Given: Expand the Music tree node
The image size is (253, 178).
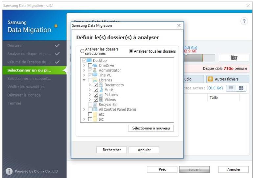Looking at the screenshot, I should (x=90, y=90).
